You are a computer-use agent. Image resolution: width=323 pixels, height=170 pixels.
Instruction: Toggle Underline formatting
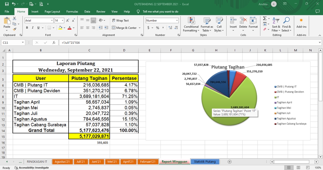[38, 28]
